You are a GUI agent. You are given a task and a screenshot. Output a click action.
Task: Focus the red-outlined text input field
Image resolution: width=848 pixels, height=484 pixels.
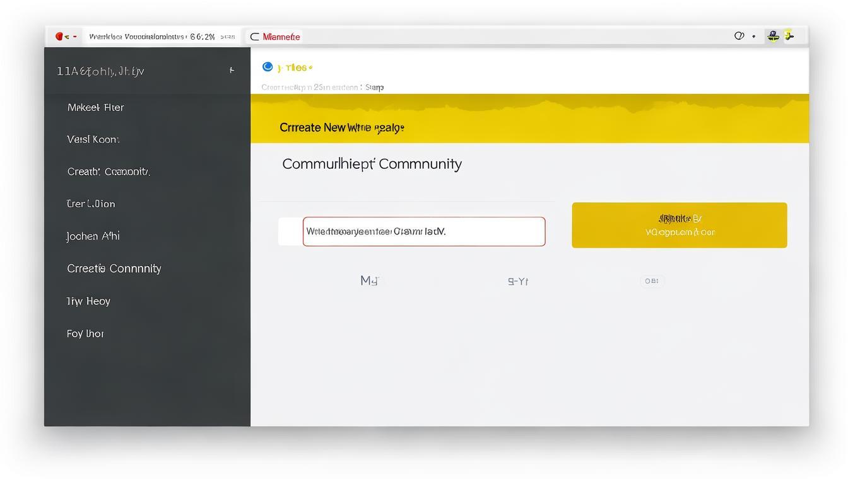pyautogui.click(x=424, y=232)
